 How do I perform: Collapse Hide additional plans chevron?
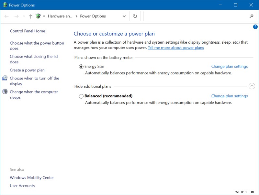click(252, 86)
